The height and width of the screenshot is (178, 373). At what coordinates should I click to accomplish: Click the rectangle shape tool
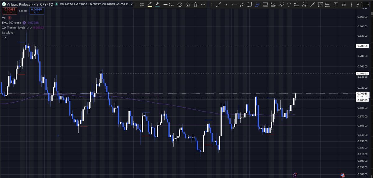click(x=250, y=5)
